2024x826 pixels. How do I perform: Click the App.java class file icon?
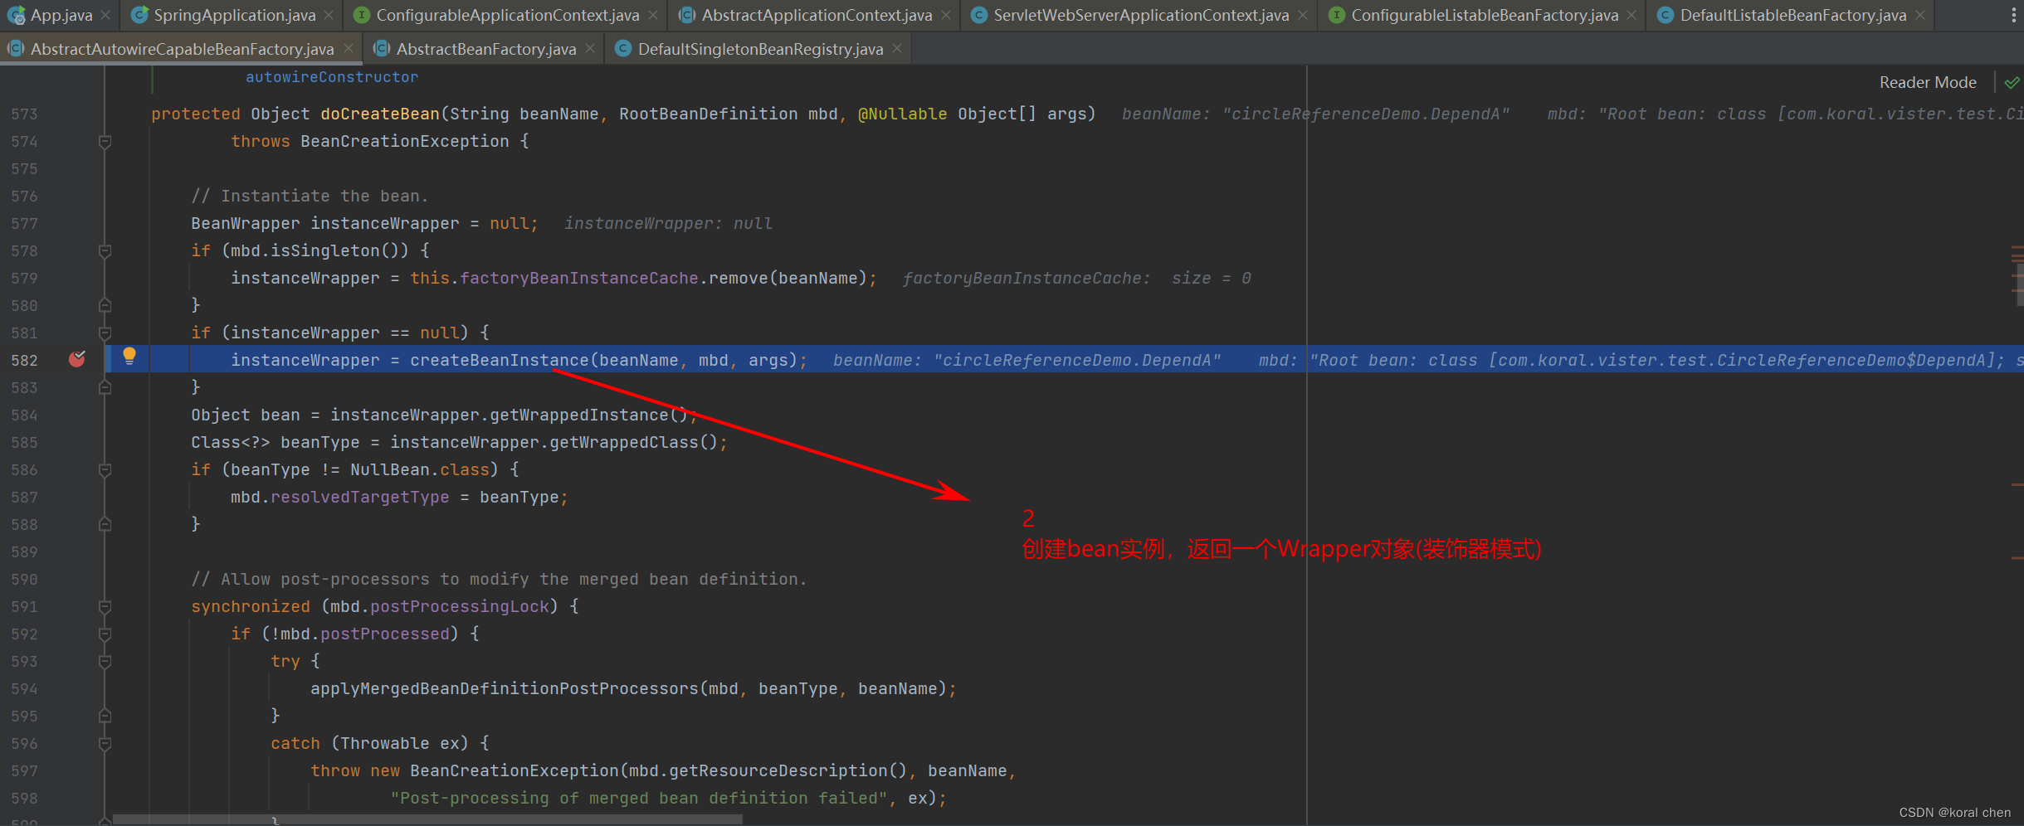[x=16, y=15]
